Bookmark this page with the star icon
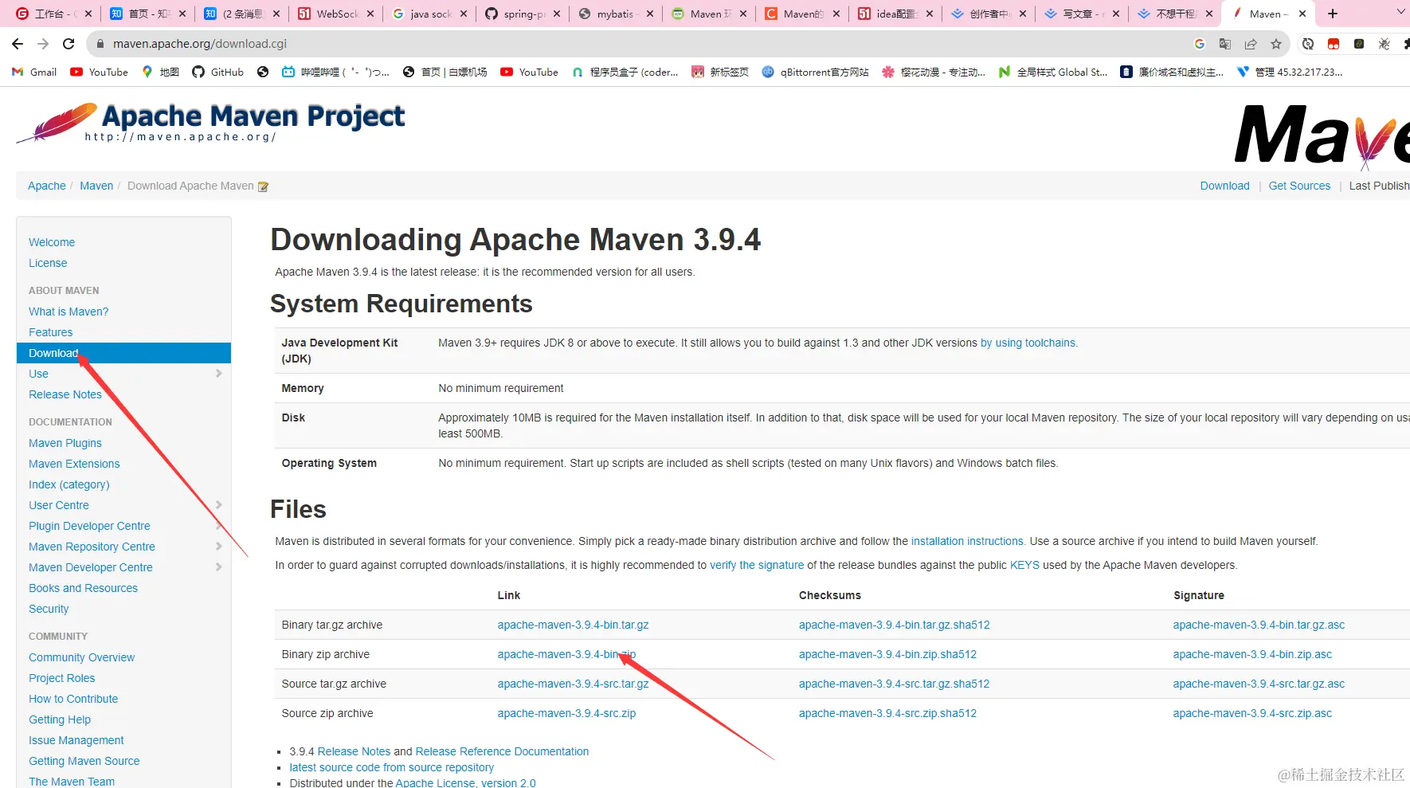Viewport: 1410px width, 788px height. [1276, 44]
